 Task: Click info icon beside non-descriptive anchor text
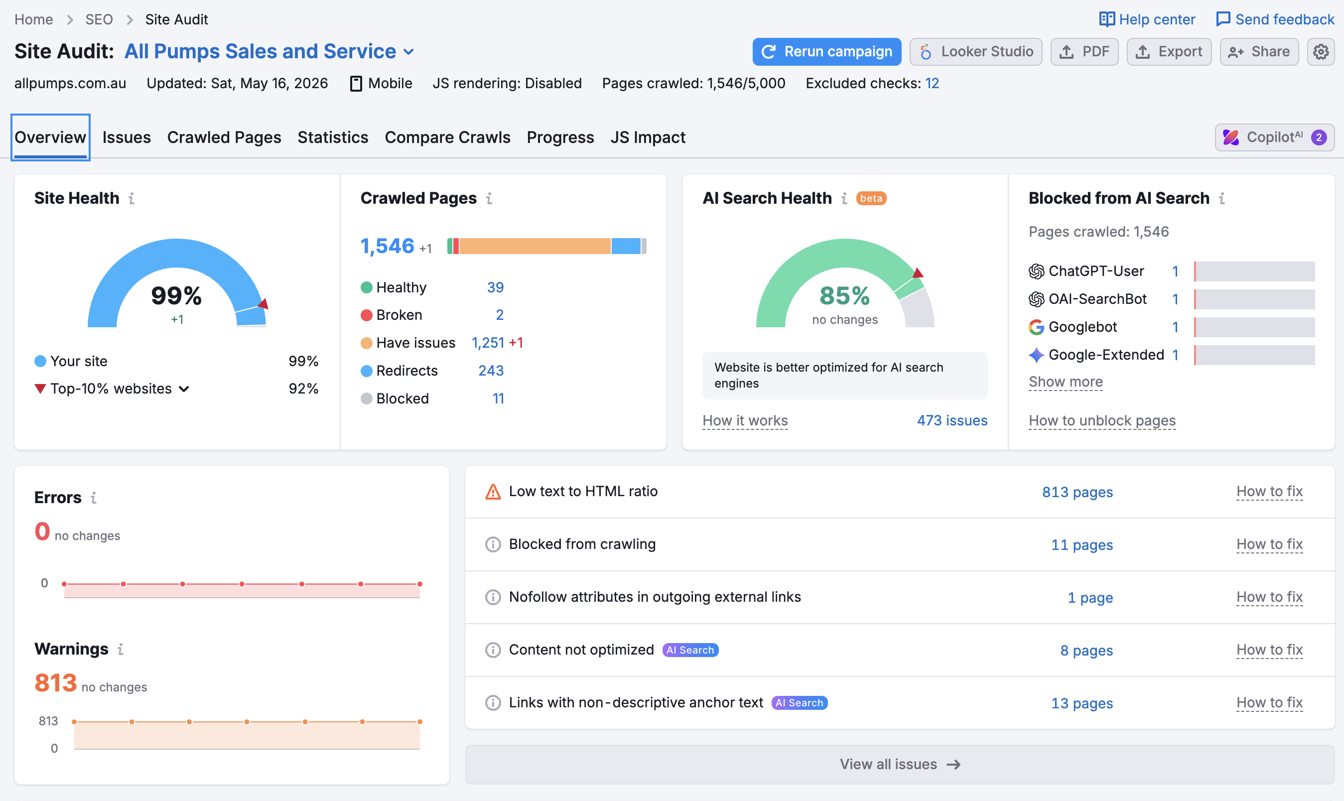click(x=493, y=703)
